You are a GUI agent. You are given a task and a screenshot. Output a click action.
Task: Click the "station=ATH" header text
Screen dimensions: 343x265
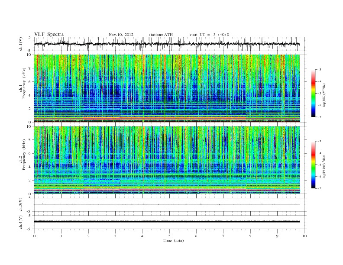coord(161,35)
